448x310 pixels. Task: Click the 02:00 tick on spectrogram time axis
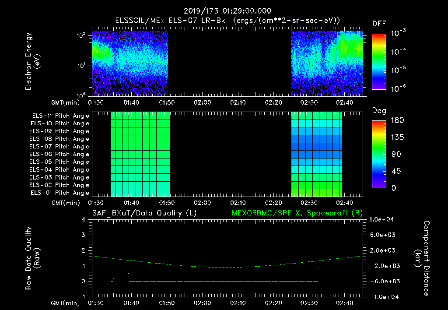pos(202,102)
